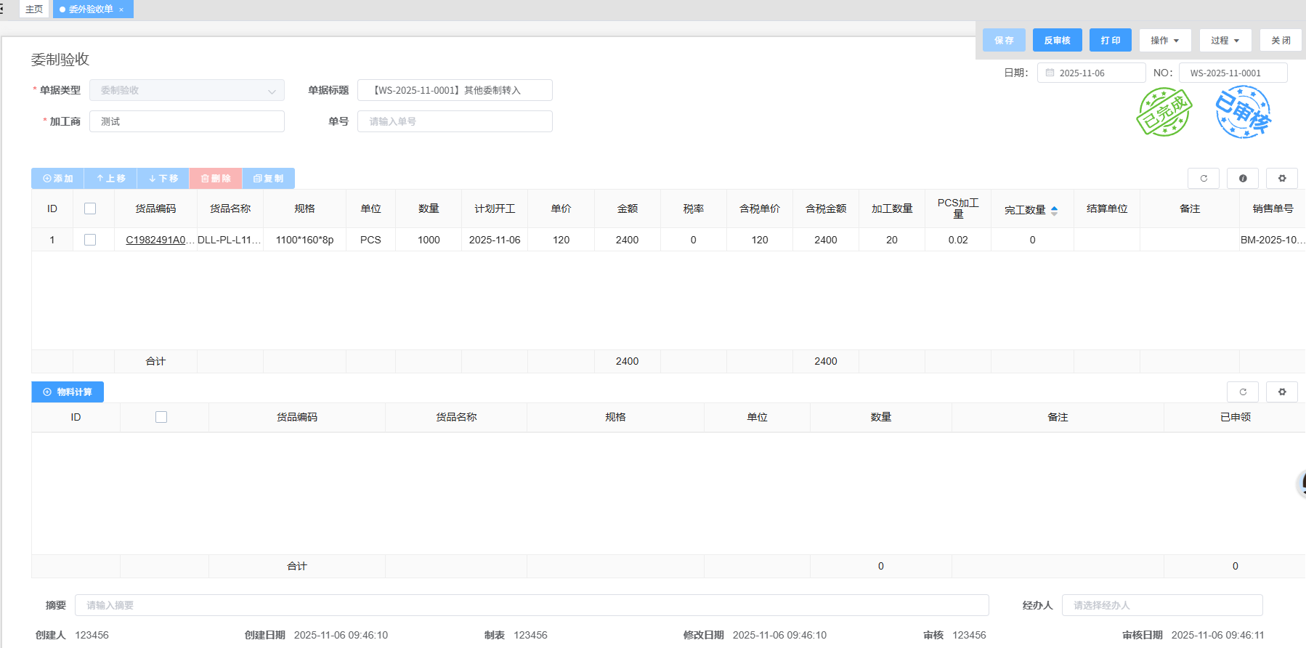Click the calendar icon in the 日期 field
The width and height of the screenshot is (1306, 648).
[x=1050, y=73]
